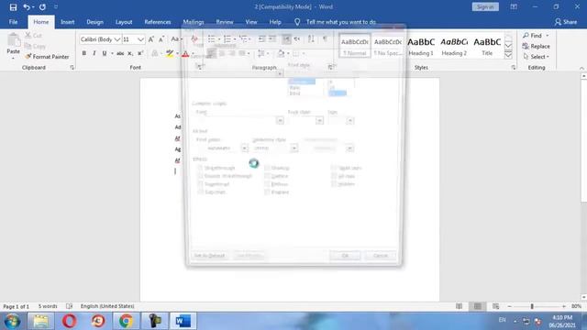The width and height of the screenshot is (587, 330).
Task: Increase the font size
Action: (x=151, y=39)
